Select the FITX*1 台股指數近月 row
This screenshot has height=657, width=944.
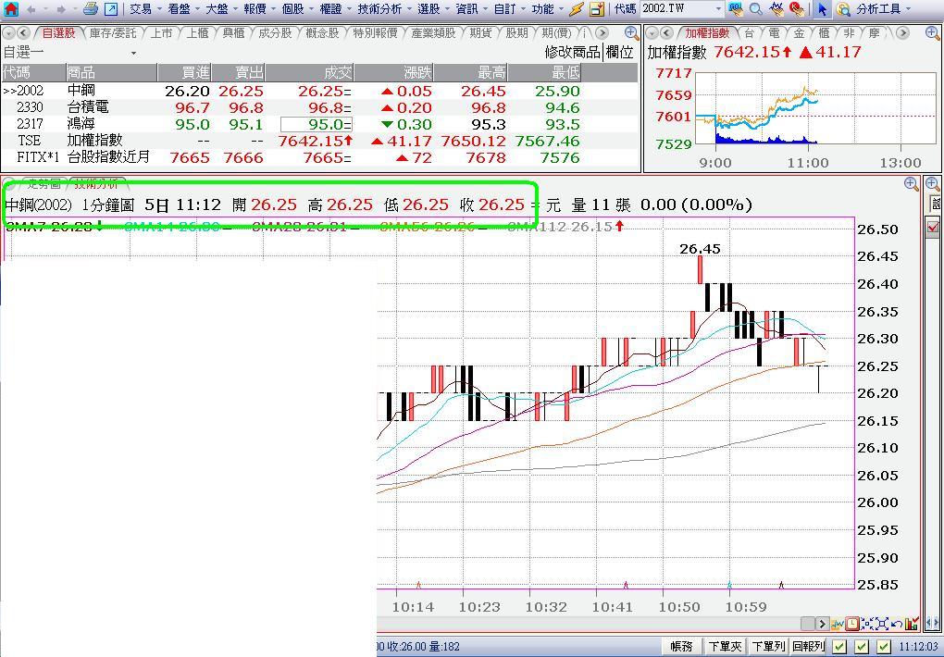point(319,158)
